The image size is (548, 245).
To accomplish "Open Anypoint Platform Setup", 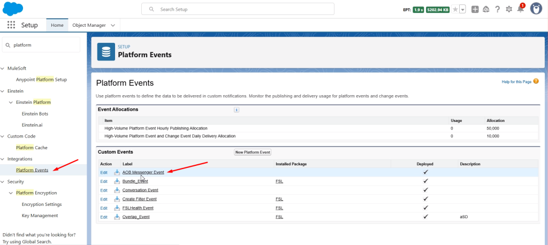I will (41, 80).
